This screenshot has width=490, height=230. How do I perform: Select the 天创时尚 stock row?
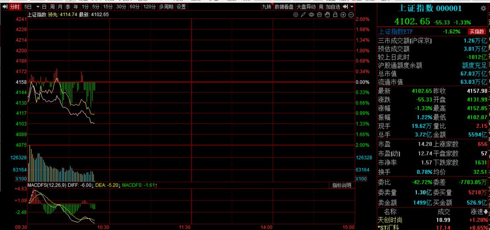433,220
